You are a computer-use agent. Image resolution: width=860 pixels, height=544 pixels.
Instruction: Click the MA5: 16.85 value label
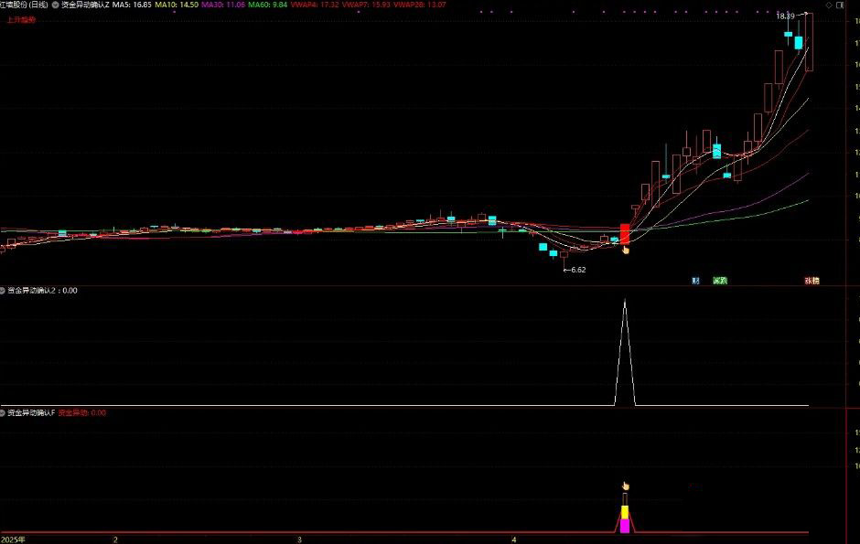click(131, 4)
